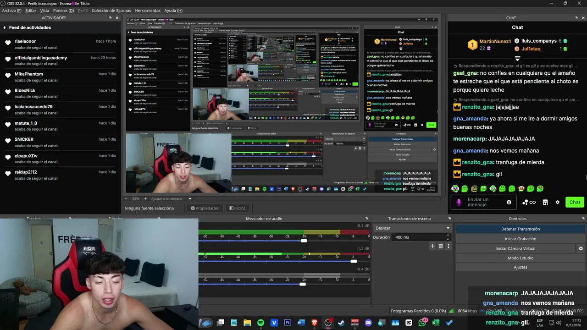The width and height of the screenshot is (587, 330).
Task: Click the emoji picker in chat input
Action: point(509,202)
